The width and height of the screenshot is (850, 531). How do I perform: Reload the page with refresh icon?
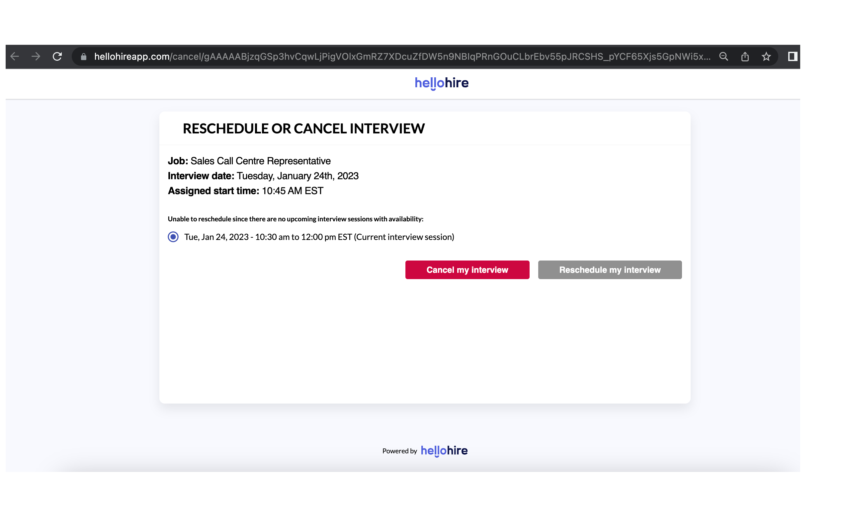[57, 56]
